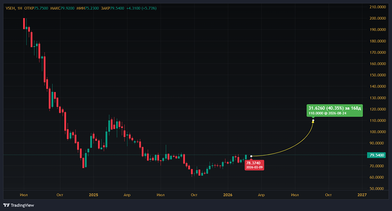
Task: Click the 50.0000 price scale label
Action: pos(377,189)
